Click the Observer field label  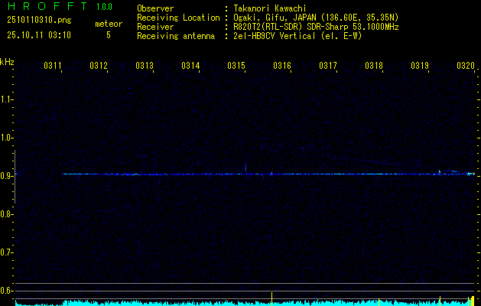click(155, 8)
